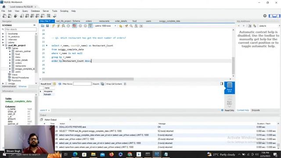Run explain plan magnifier icon
The width and height of the screenshot is (281, 158).
coord(63,26)
